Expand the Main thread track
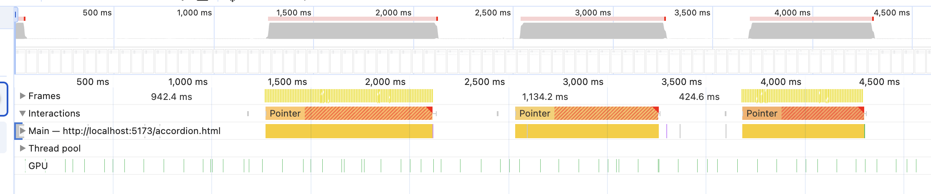Screen dimensions: 931x194 pyautogui.click(x=23, y=131)
